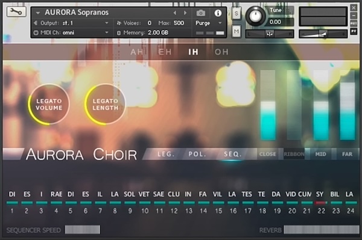Select sequencer step 22 syllable SY
The height and width of the screenshot is (240, 362).
tap(320, 194)
